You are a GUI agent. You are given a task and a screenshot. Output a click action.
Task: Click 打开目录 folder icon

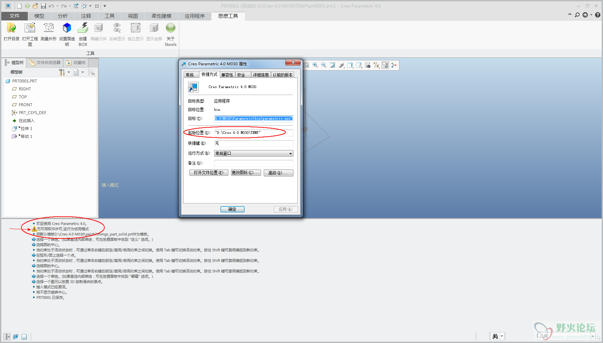12,28
